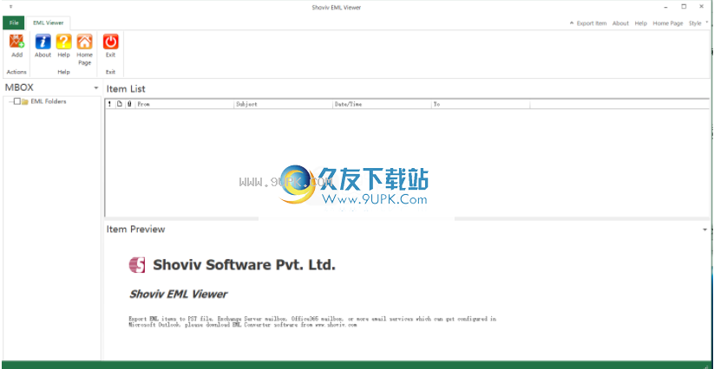Click the importance (!) column header
Screen dimensions: 714x369
pyautogui.click(x=109, y=104)
